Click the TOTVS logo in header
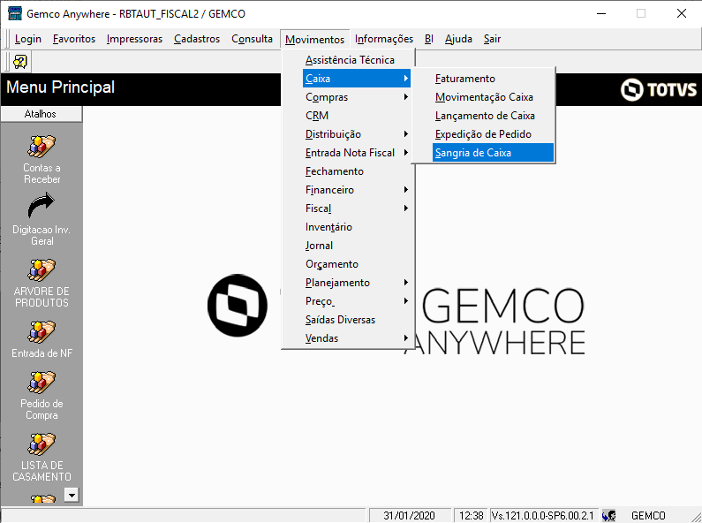Viewport: 702px width, 523px height. 659,89
